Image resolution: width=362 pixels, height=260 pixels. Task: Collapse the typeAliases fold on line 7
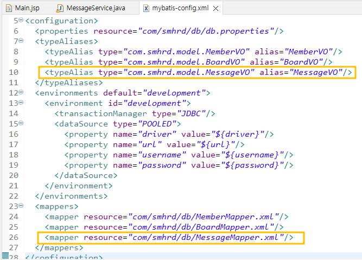click(21, 41)
